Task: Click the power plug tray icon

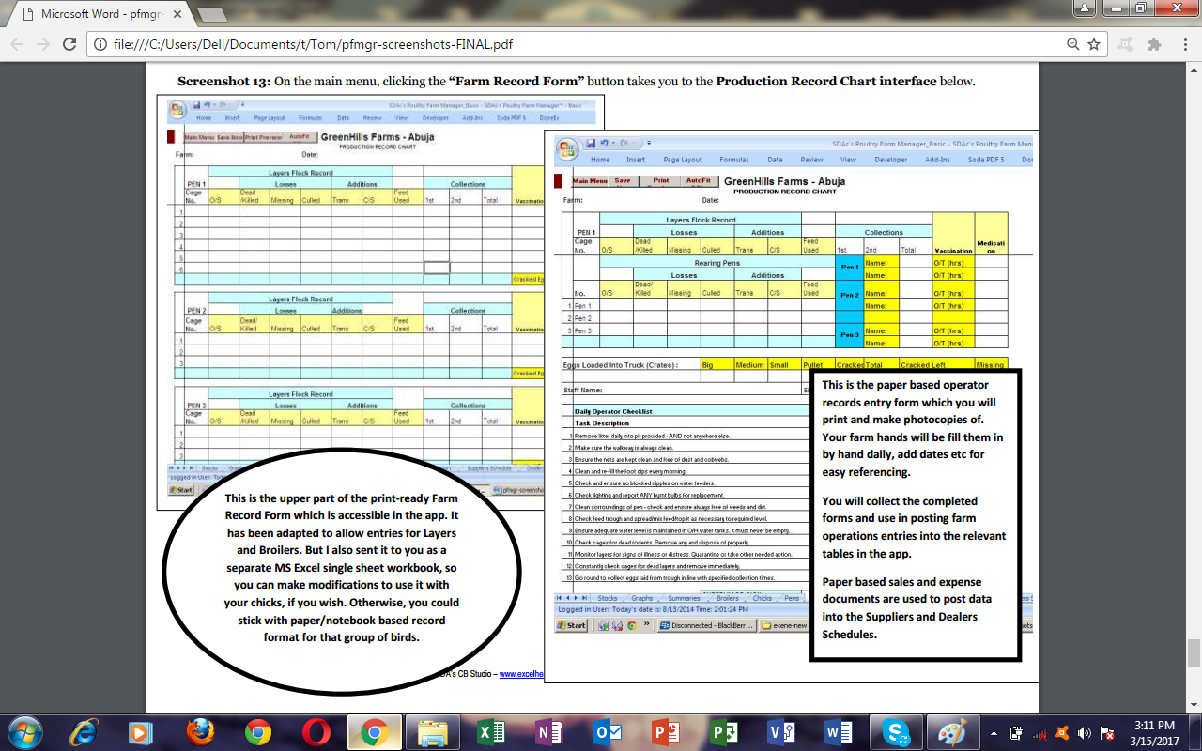Action: click(x=1016, y=732)
